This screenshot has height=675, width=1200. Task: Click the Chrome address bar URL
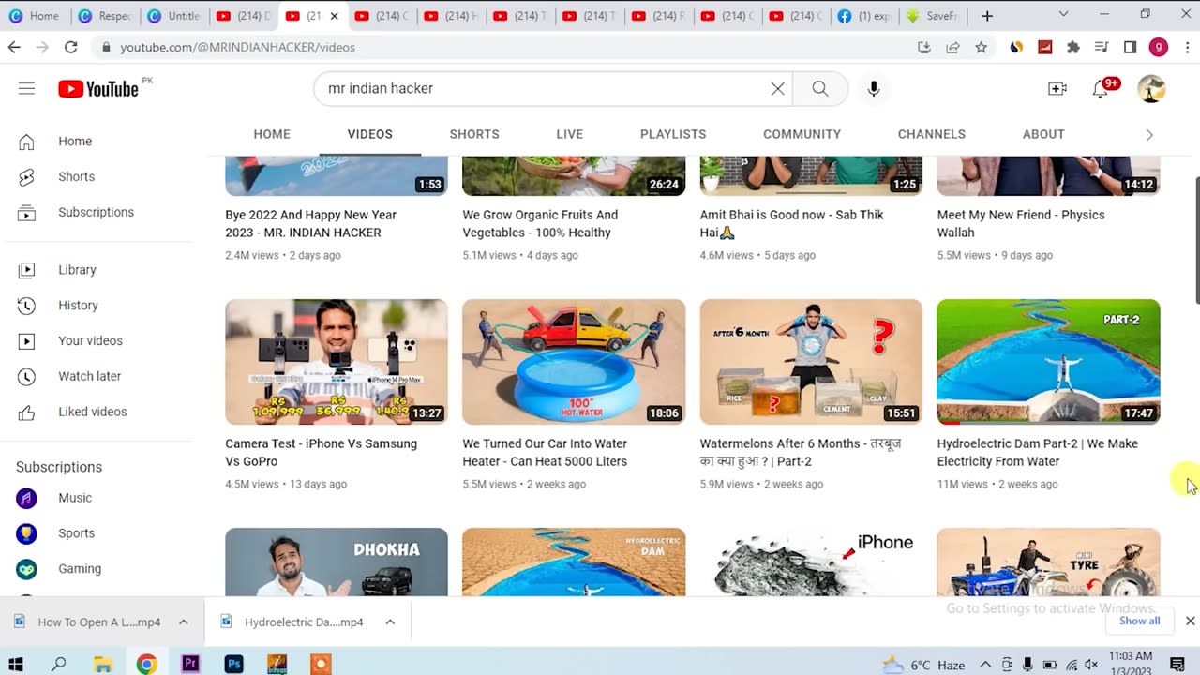(237, 47)
